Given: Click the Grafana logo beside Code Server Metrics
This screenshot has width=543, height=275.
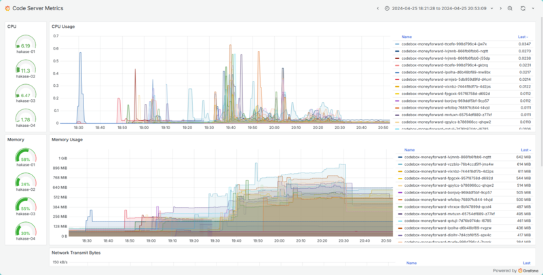Looking at the screenshot, I should coord(7,8).
